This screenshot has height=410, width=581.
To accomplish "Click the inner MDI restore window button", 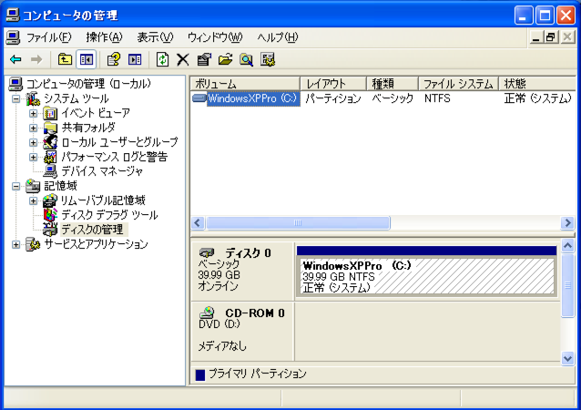I will 551,37.
